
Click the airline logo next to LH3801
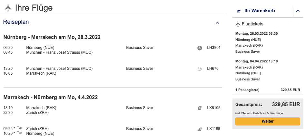[200, 48]
